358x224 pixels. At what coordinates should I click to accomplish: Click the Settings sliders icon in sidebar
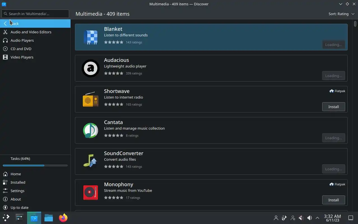pyautogui.click(x=5, y=191)
